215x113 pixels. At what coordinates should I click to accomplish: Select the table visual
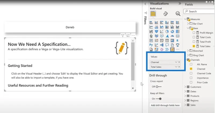[167, 41]
